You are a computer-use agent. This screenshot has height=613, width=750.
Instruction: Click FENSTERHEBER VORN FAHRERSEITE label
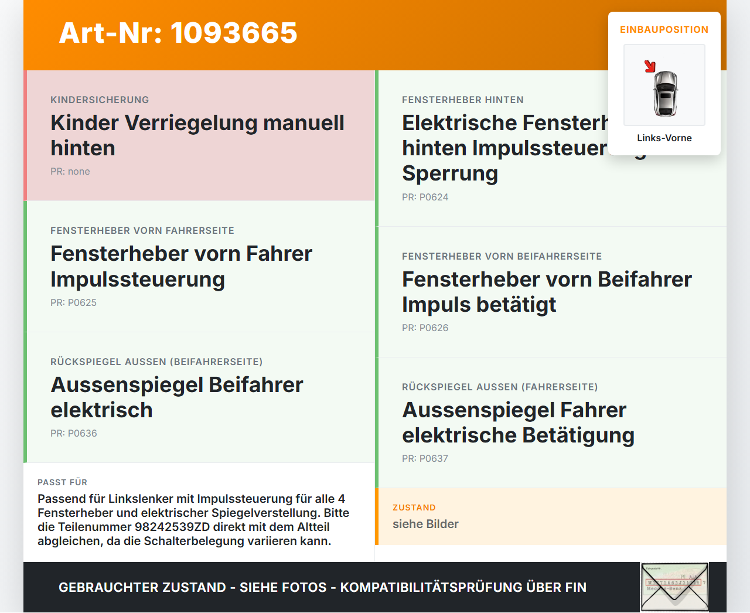point(142,230)
